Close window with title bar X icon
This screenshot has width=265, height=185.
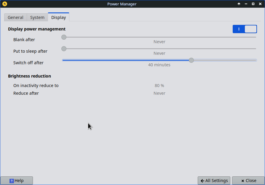click(260, 4)
